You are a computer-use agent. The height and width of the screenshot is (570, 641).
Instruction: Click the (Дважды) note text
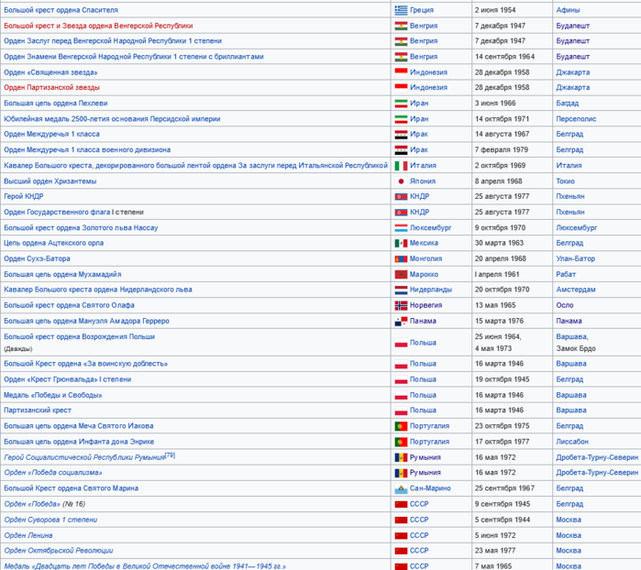pos(18,349)
